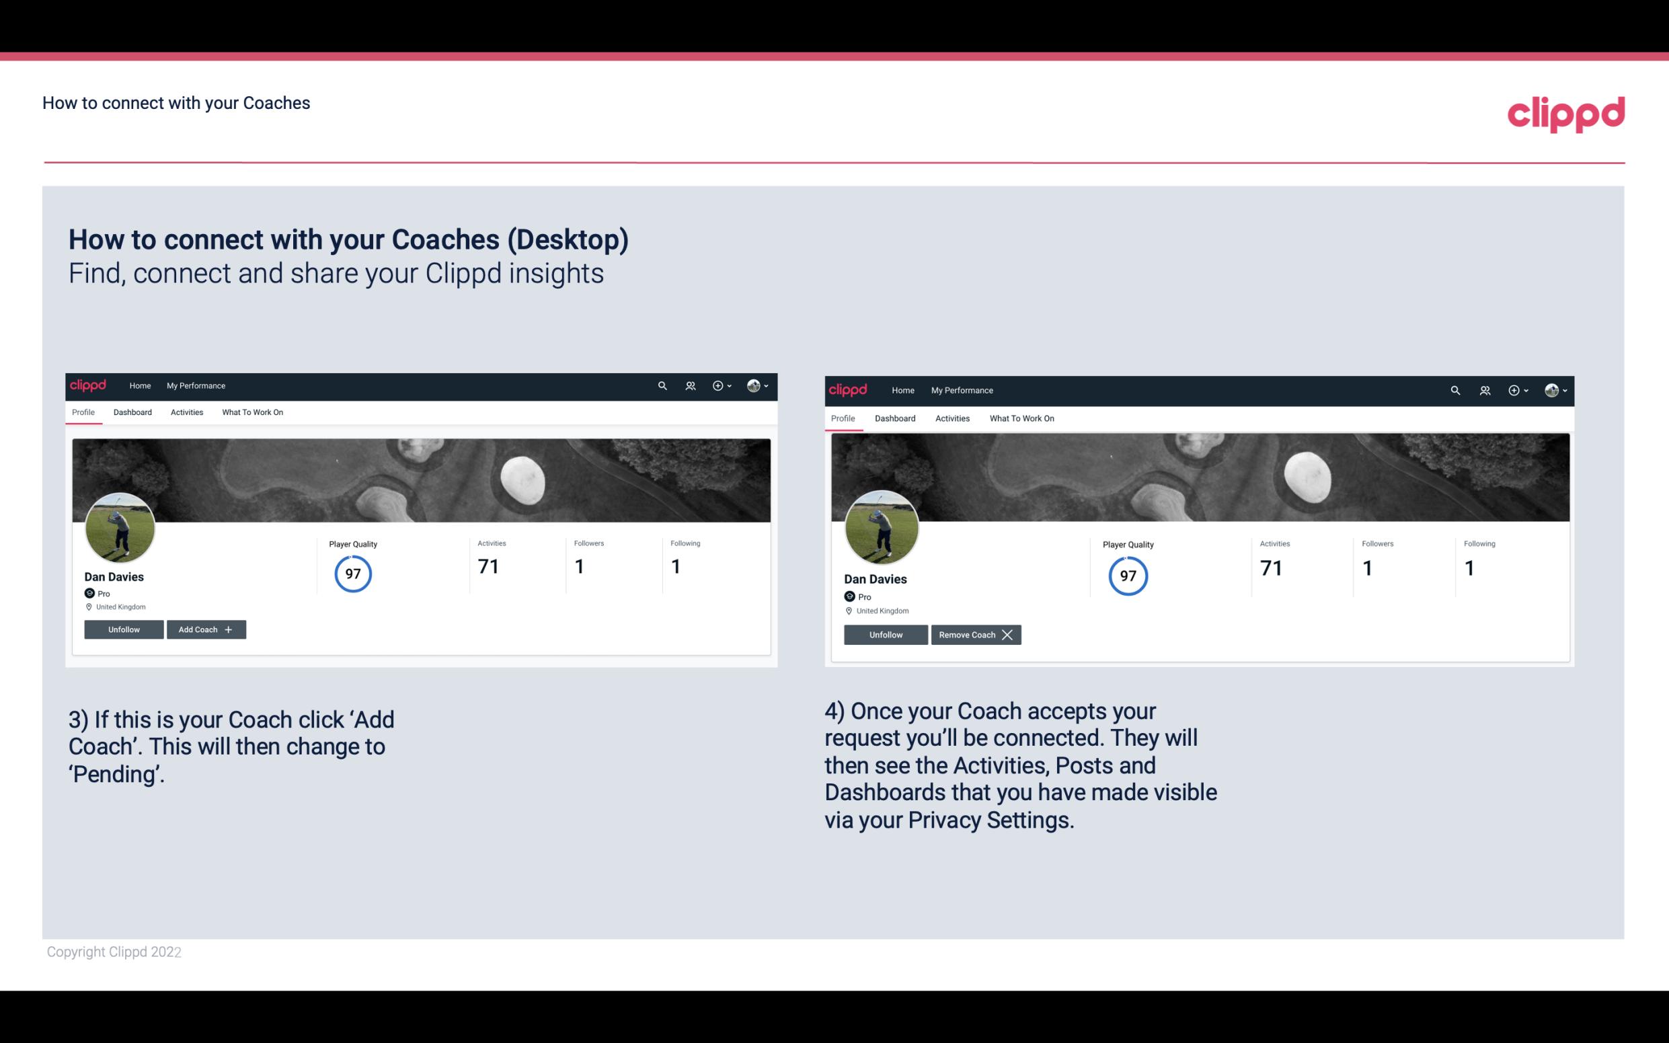Click 'Unfollow' button on left screenshot
1669x1043 pixels.
click(x=122, y=629)
